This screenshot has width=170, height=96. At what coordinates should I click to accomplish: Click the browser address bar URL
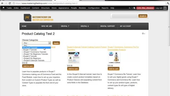pos(46,3)
